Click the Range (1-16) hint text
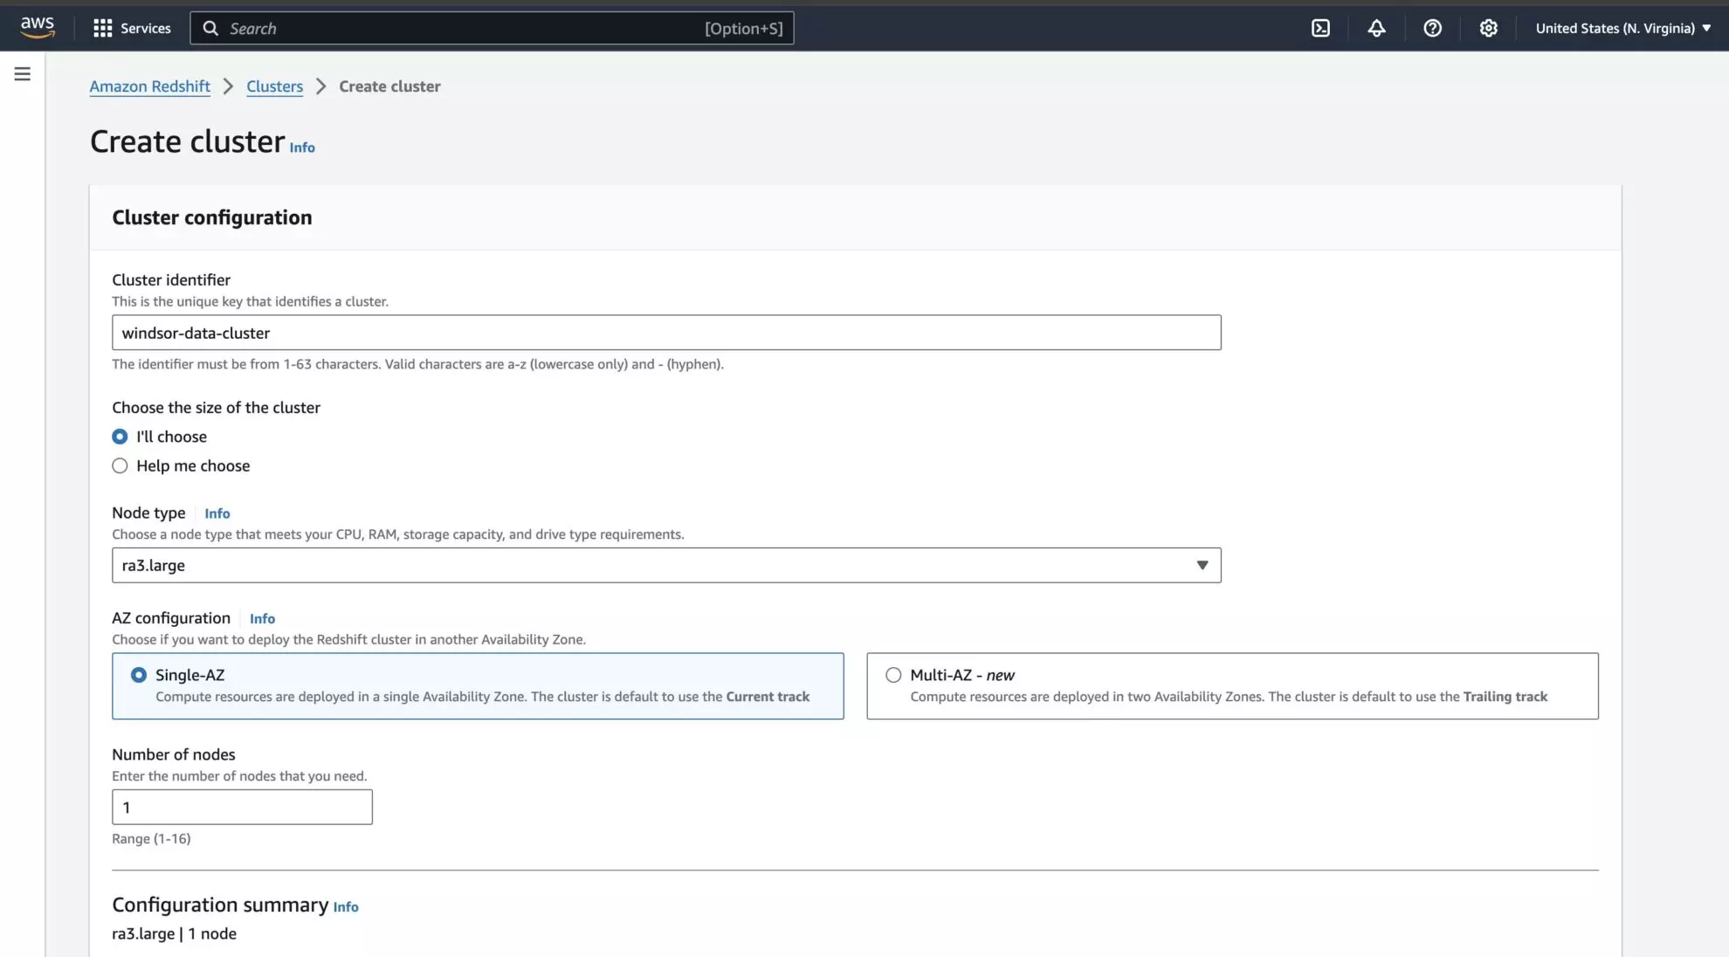 click(151, 838)
